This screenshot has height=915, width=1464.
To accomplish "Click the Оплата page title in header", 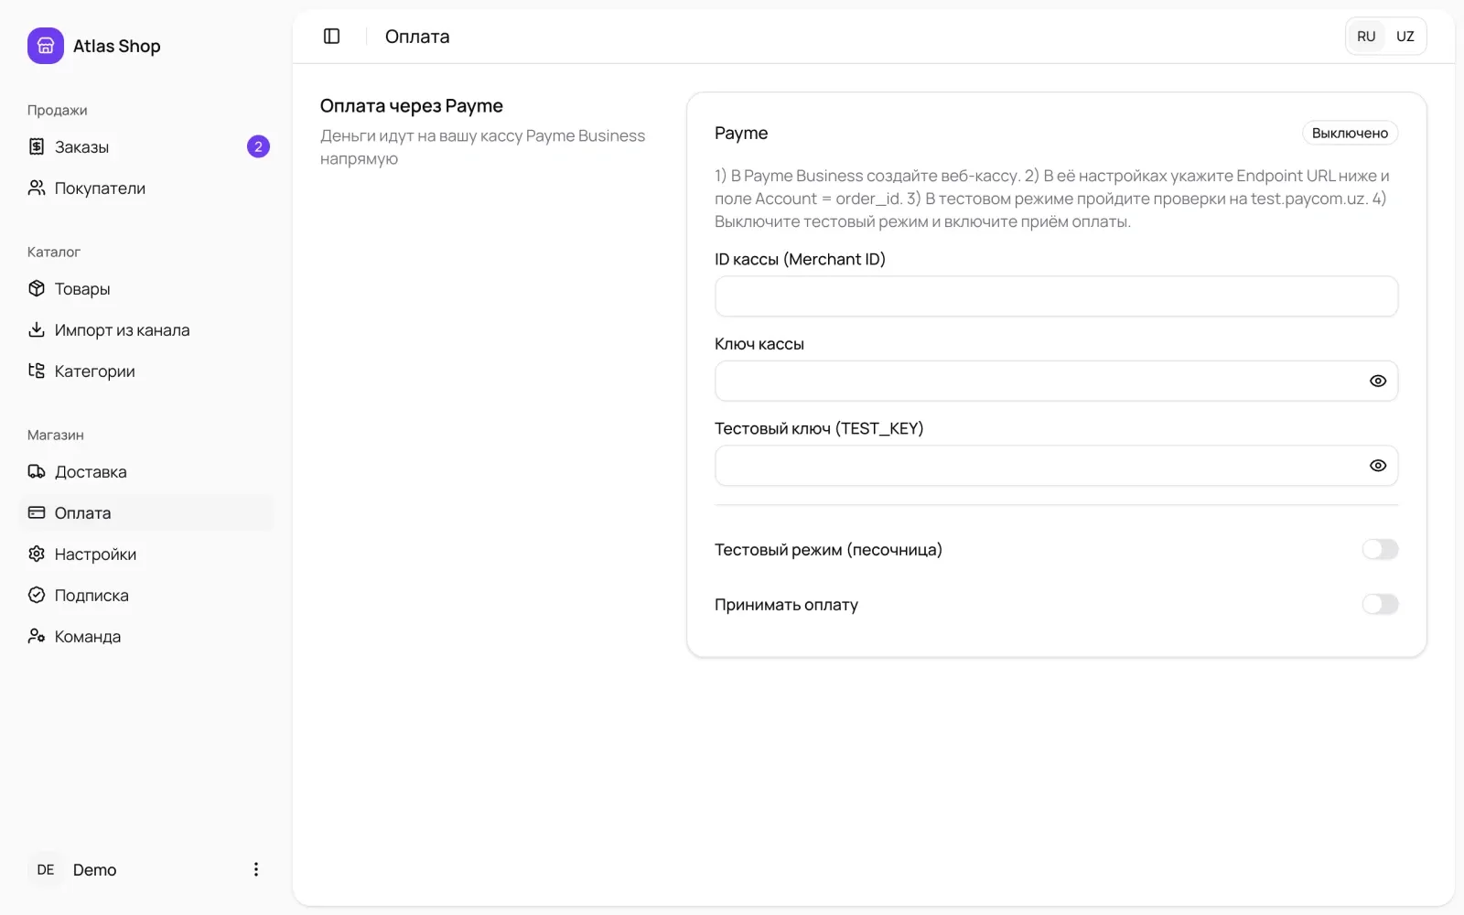I will tap(417, 37).
